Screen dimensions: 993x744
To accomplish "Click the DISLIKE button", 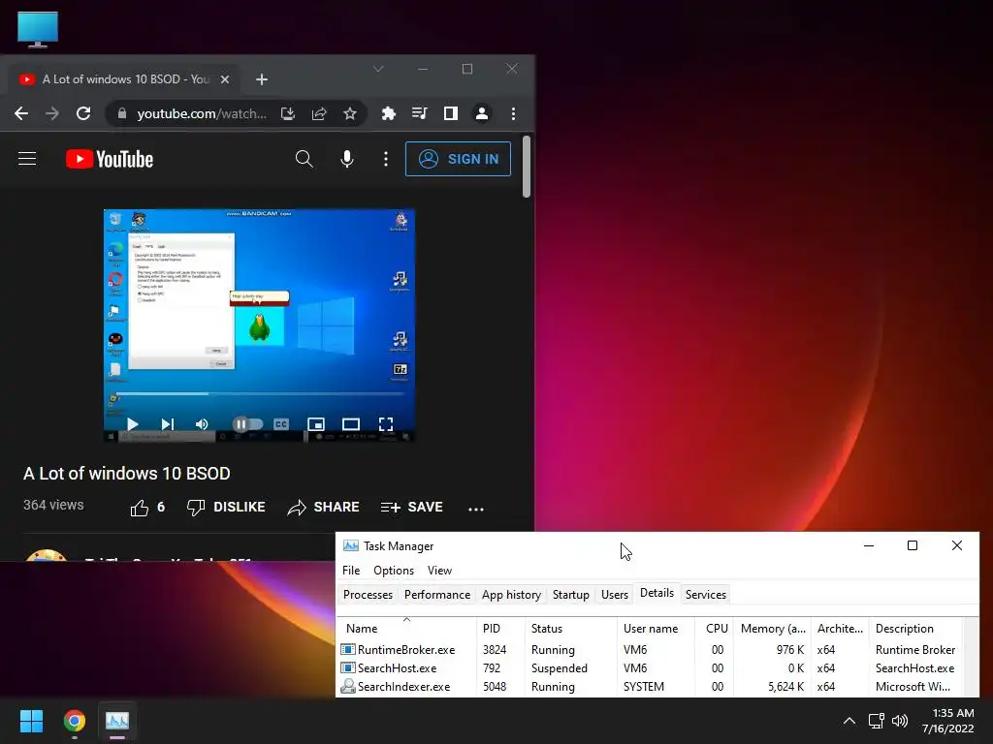I will tap(226, 508).
